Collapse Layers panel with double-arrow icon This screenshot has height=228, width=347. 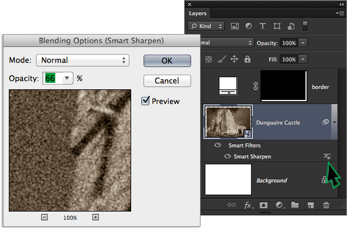[341, 4]
